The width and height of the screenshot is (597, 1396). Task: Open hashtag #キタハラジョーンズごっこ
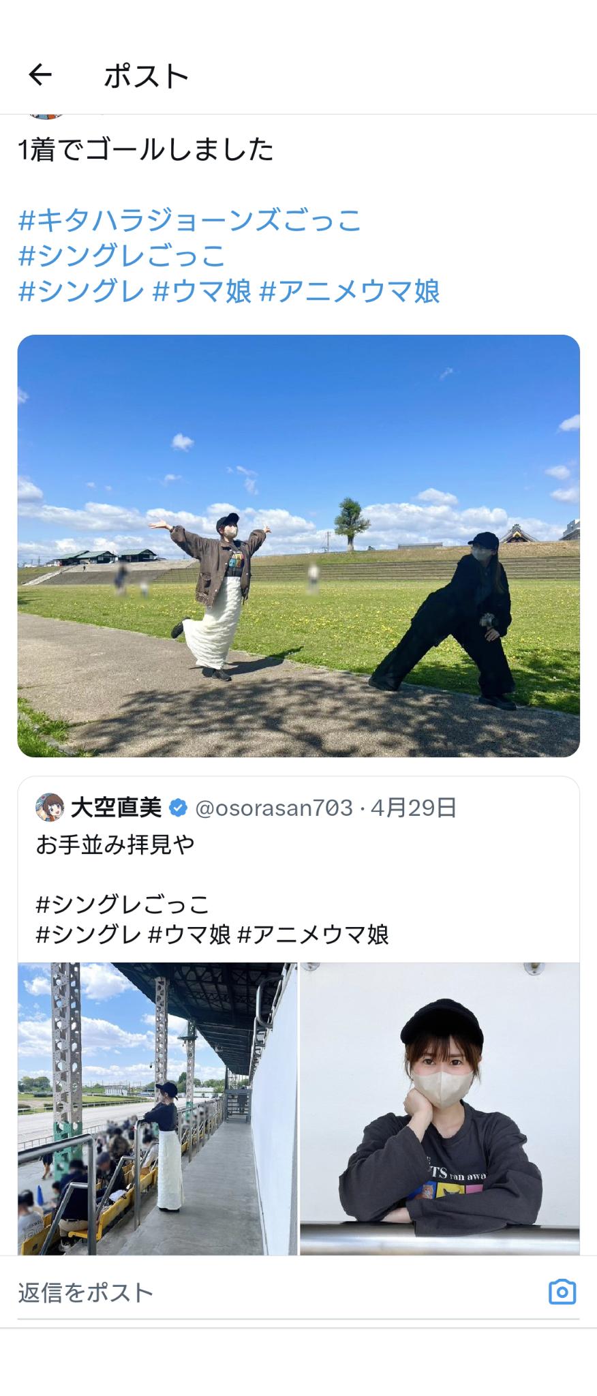click(x=189, y=219)
